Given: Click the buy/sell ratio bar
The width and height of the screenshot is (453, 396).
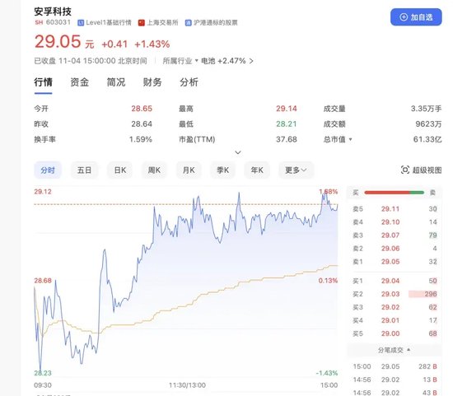Looking at the screenshot, I should click(x=394, y=193).
